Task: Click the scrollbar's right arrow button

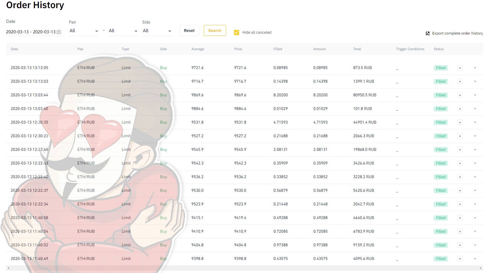Action: tap(481, 268)
